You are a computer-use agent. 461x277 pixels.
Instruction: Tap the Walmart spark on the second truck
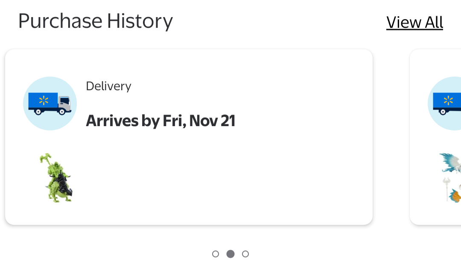click(448, 101)
